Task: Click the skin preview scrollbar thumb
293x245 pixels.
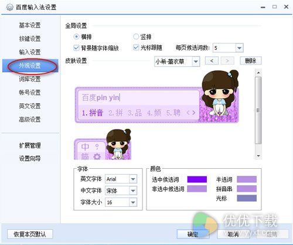Action: tap(258, 111)
